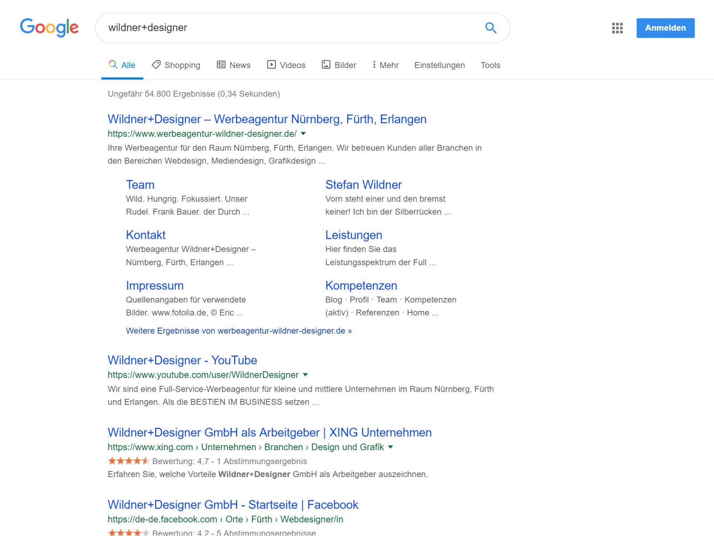Open the Tools menu
The height and width of the screenshot is (536, 714).
point(490,65)
